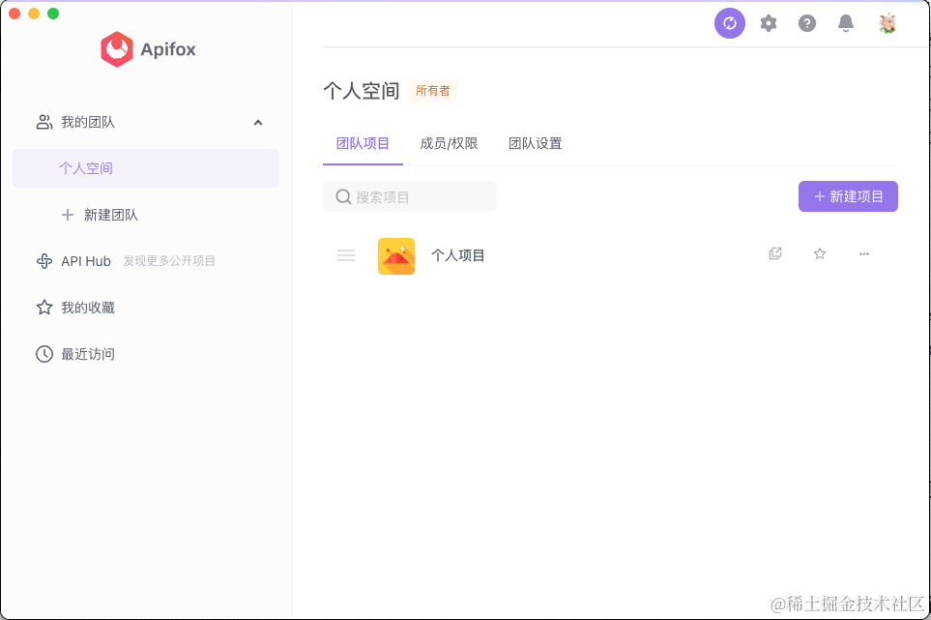Select the 团队项目 tab

363,144
